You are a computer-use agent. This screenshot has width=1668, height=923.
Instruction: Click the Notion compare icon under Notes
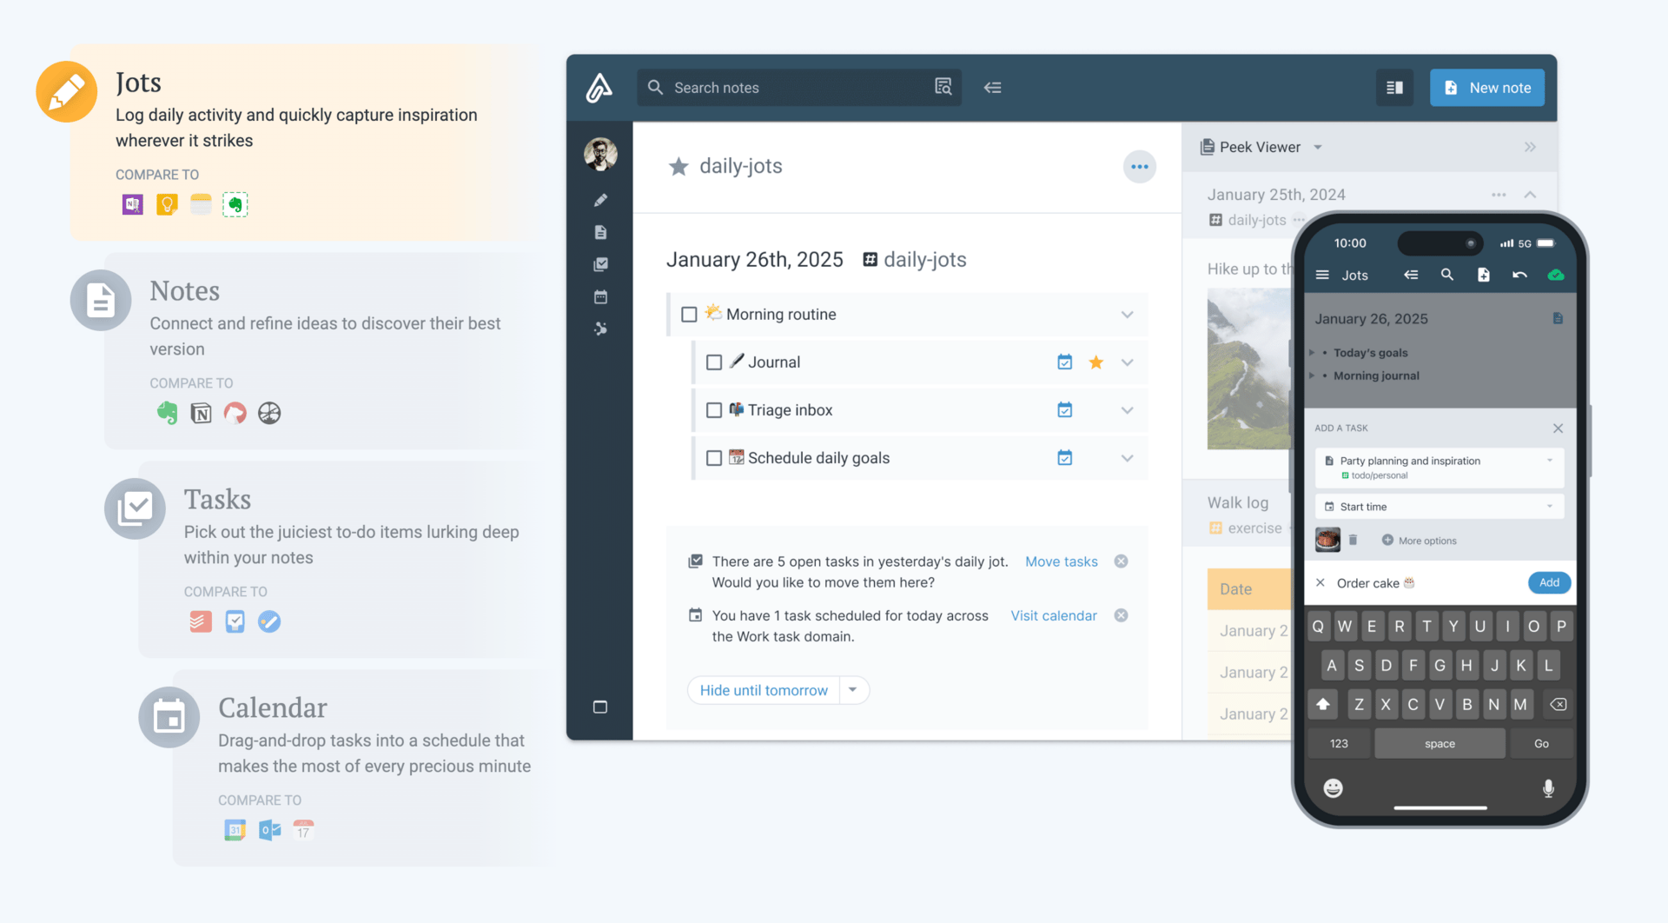(201, 413)
